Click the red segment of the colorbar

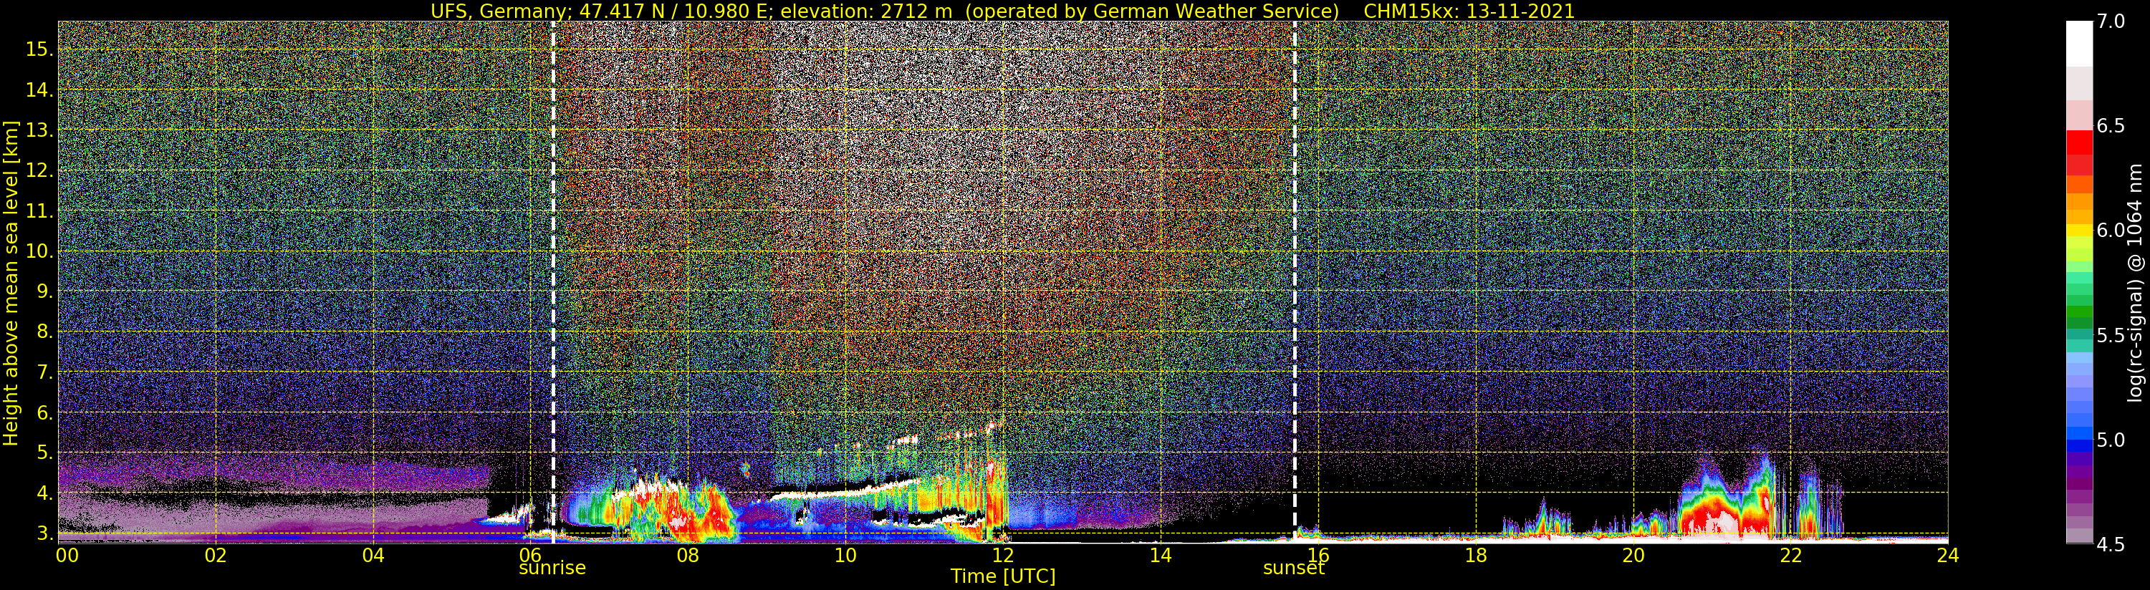(2079, 142)
